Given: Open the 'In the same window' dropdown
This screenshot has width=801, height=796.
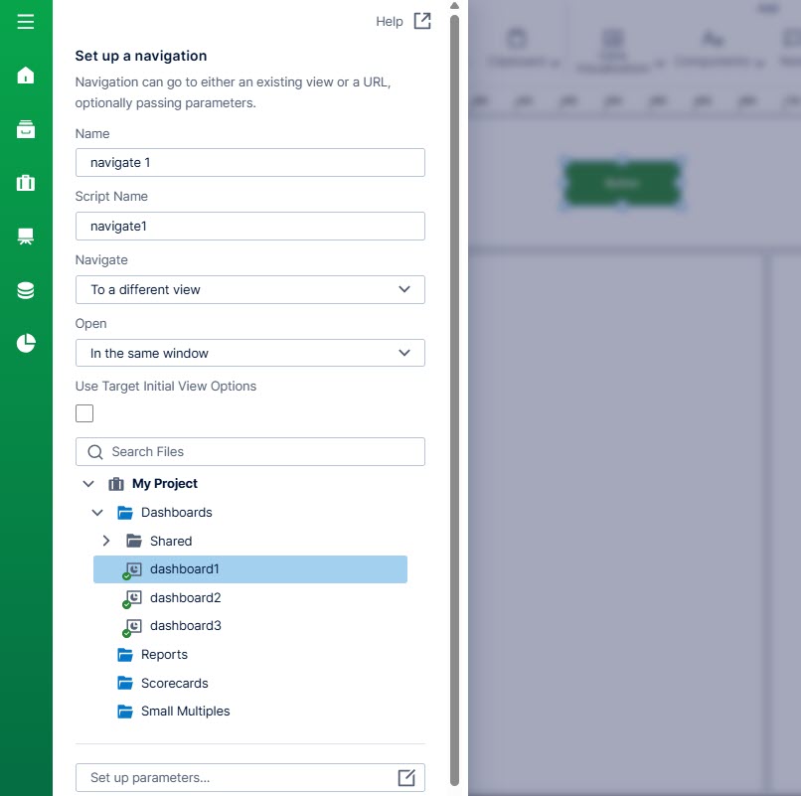Looking at the screenshot, I should tap(249, 353).
